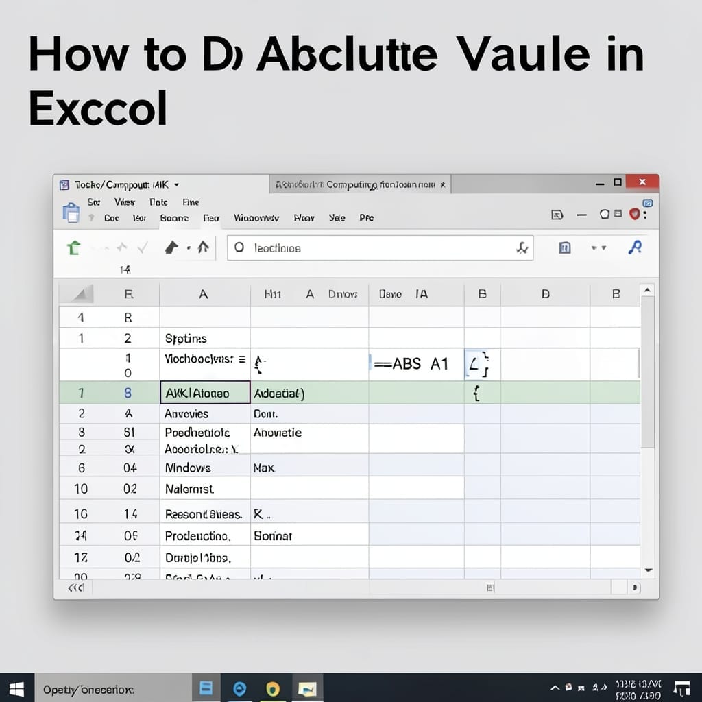Select the Mindows cell

(x=204, y=468)
